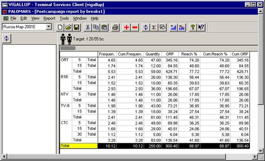265x161 pixels.
Task: Copy using the two-pages toolbar icon
Action: (96, 27)
